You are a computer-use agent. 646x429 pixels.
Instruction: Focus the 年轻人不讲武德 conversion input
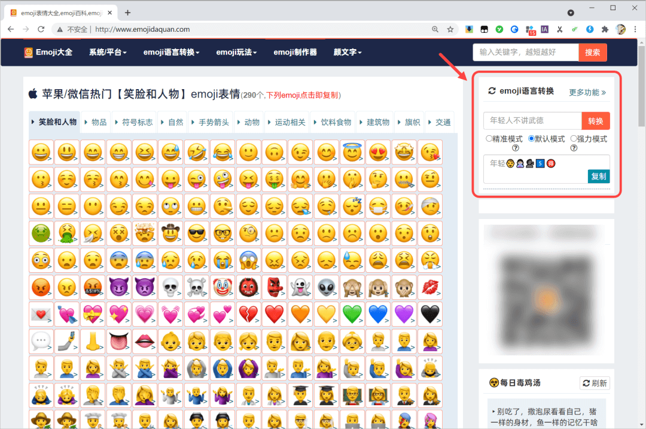533,121
